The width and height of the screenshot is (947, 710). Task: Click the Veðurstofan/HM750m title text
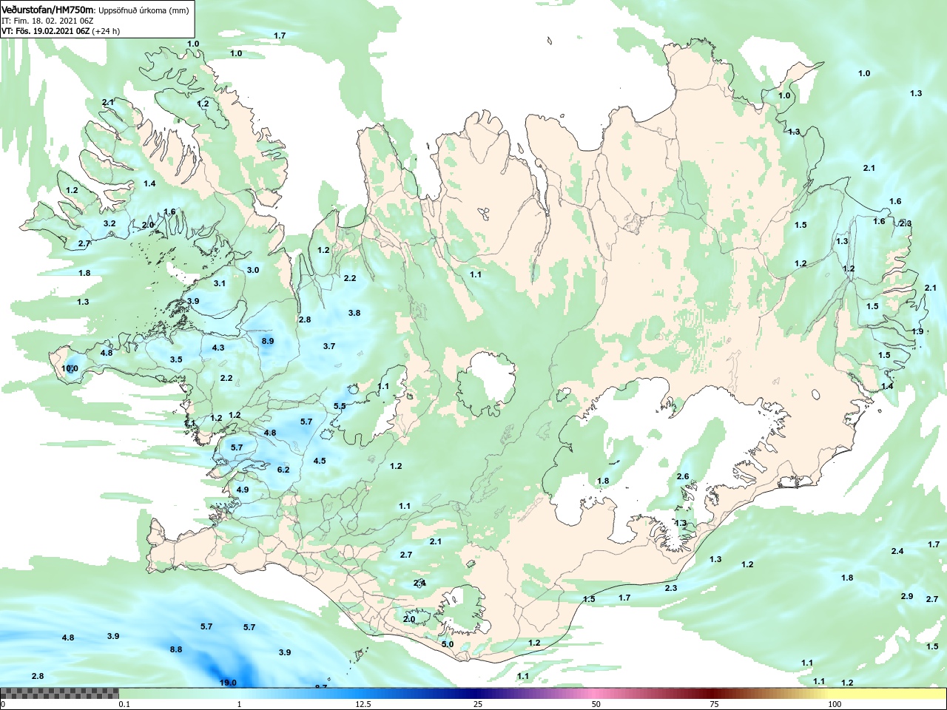click(x=48, y=10)
